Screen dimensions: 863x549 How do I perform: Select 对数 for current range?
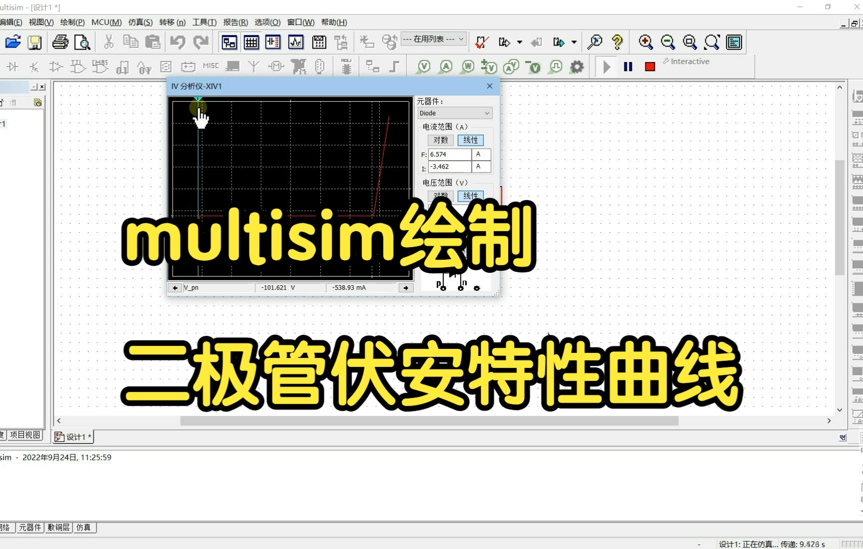(x=441, y=140)
